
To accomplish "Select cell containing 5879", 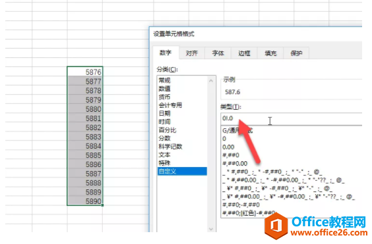I will point(85,99).
